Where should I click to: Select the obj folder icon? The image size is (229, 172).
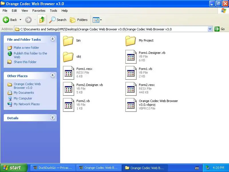(68, 57)
